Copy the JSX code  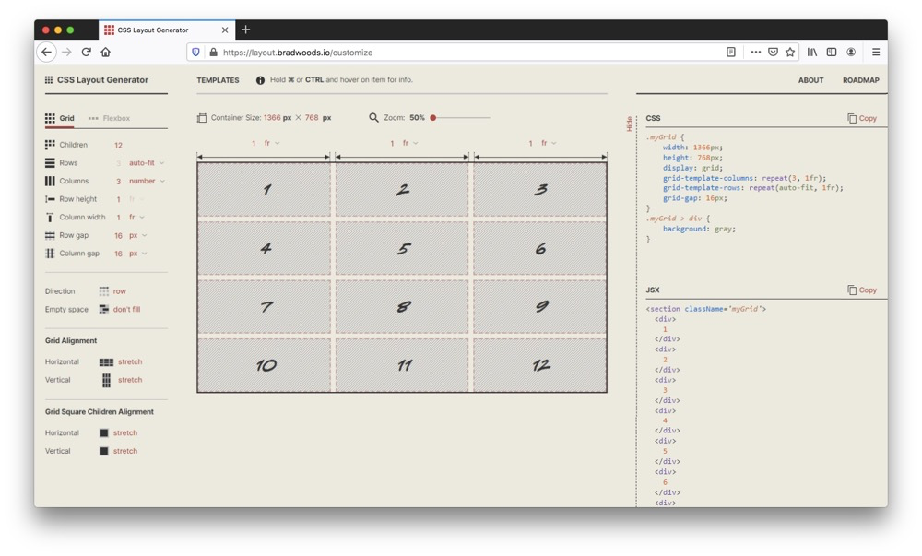click(x=862, y=290)
